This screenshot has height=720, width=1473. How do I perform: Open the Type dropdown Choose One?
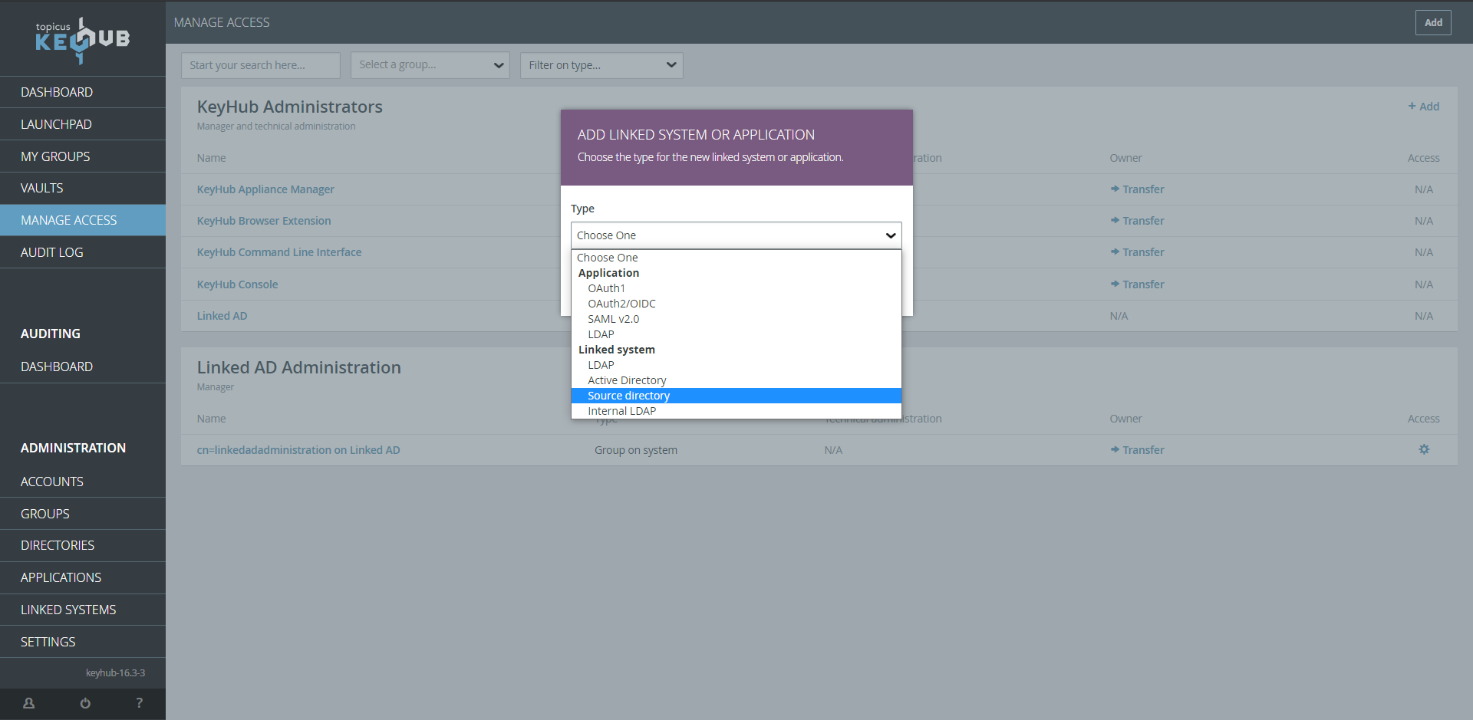(736, 235)
